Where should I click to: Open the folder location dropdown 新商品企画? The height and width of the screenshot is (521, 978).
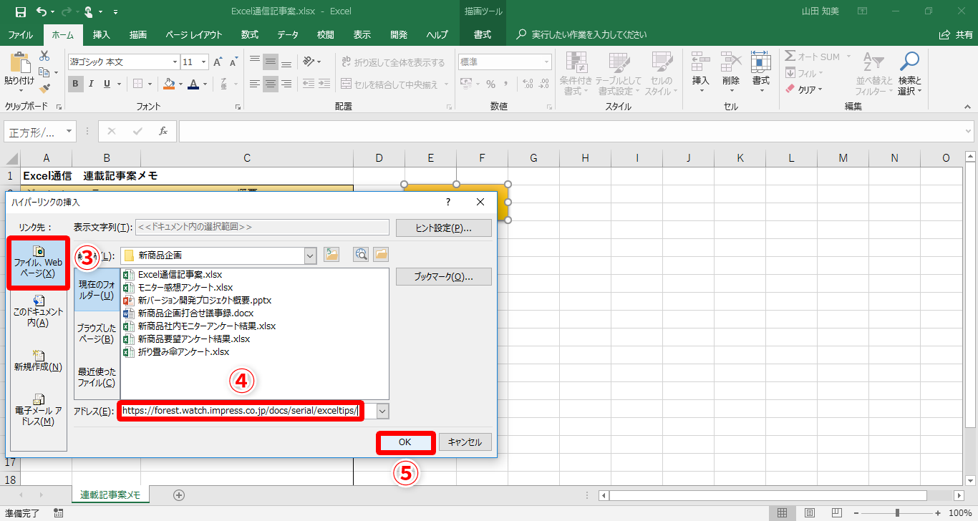coord(311,255)
